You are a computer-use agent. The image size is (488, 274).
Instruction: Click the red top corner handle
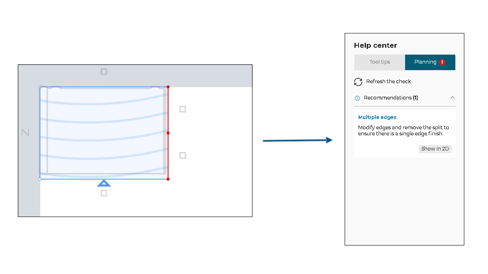(168, 87)
